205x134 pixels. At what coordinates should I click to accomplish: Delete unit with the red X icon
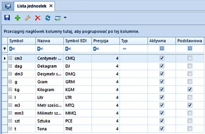tap(38, 18)
